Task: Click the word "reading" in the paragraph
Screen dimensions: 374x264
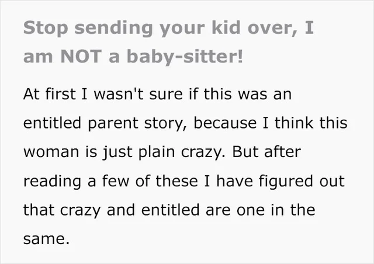Action: [x=51, y=182]
